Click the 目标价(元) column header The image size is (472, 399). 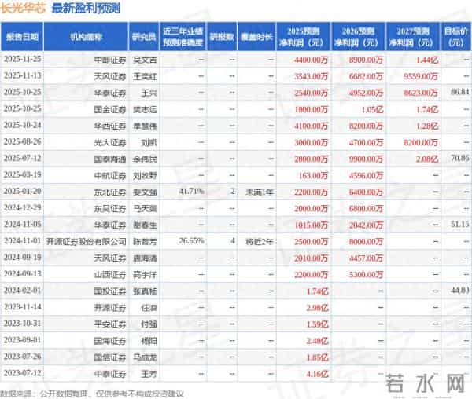456,37
